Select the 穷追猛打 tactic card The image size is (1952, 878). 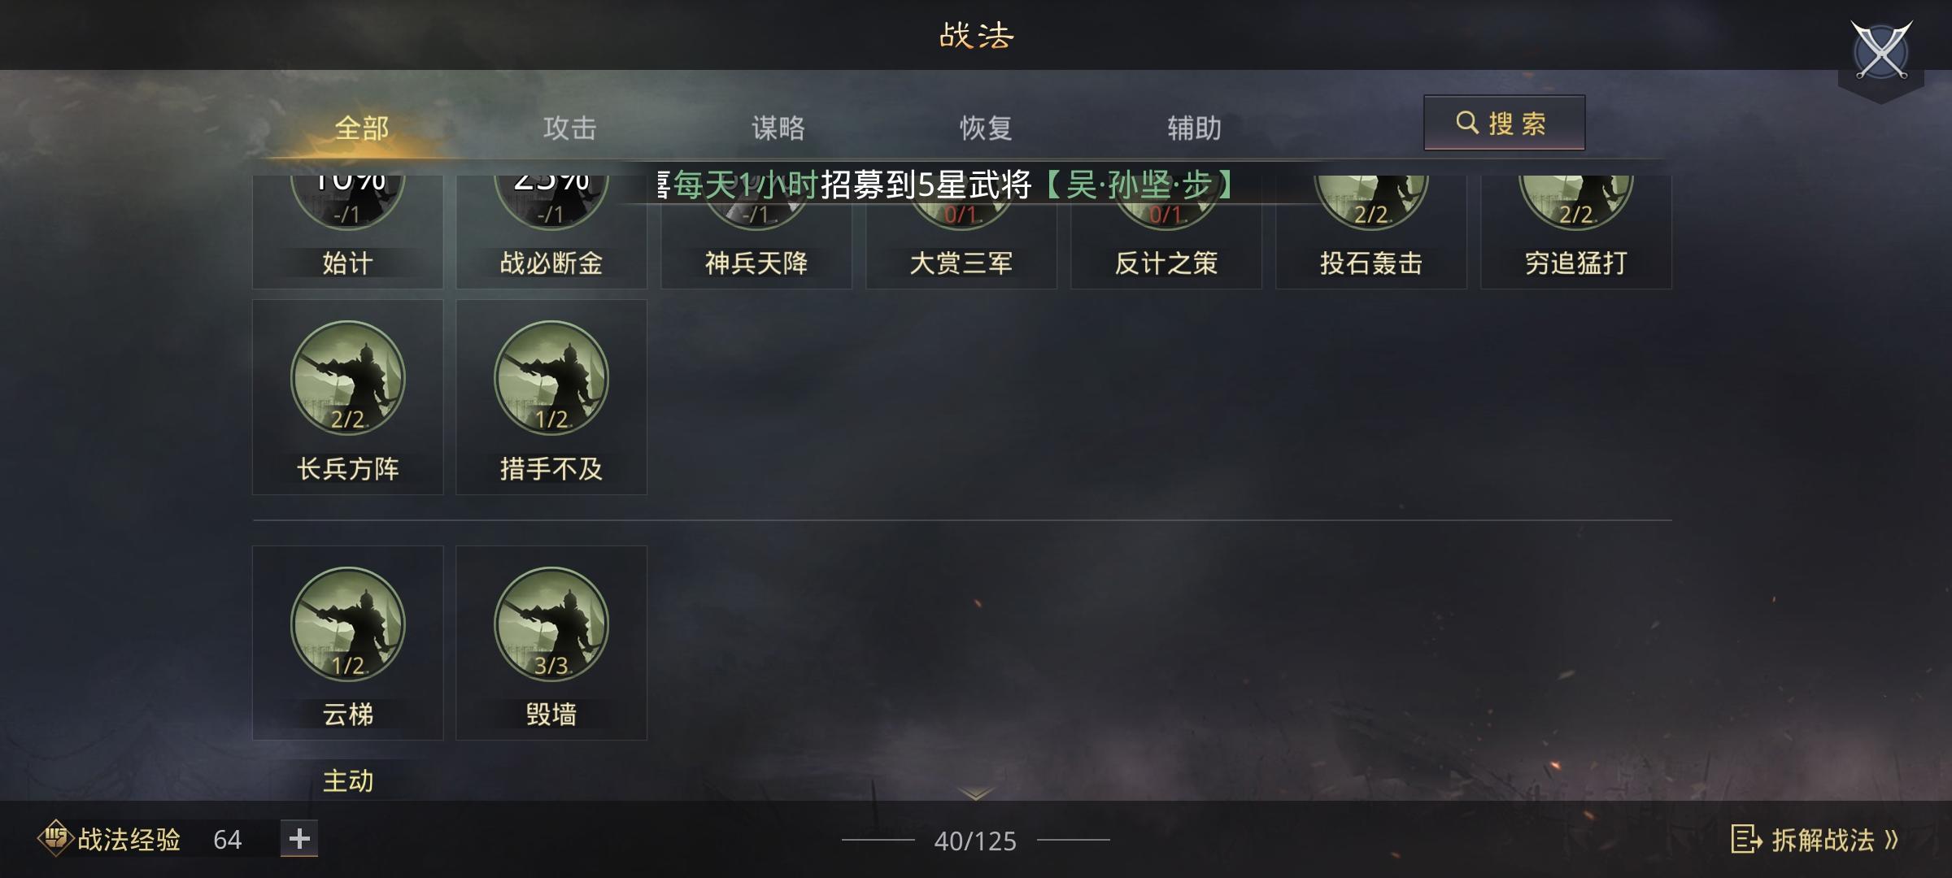tap(1576, 232)
